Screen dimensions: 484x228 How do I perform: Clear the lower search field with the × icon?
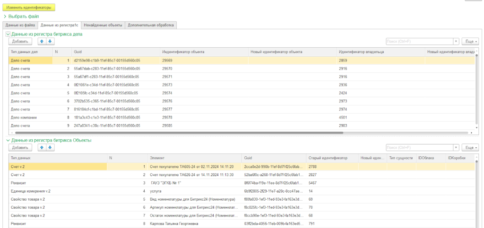click(456, 148)
